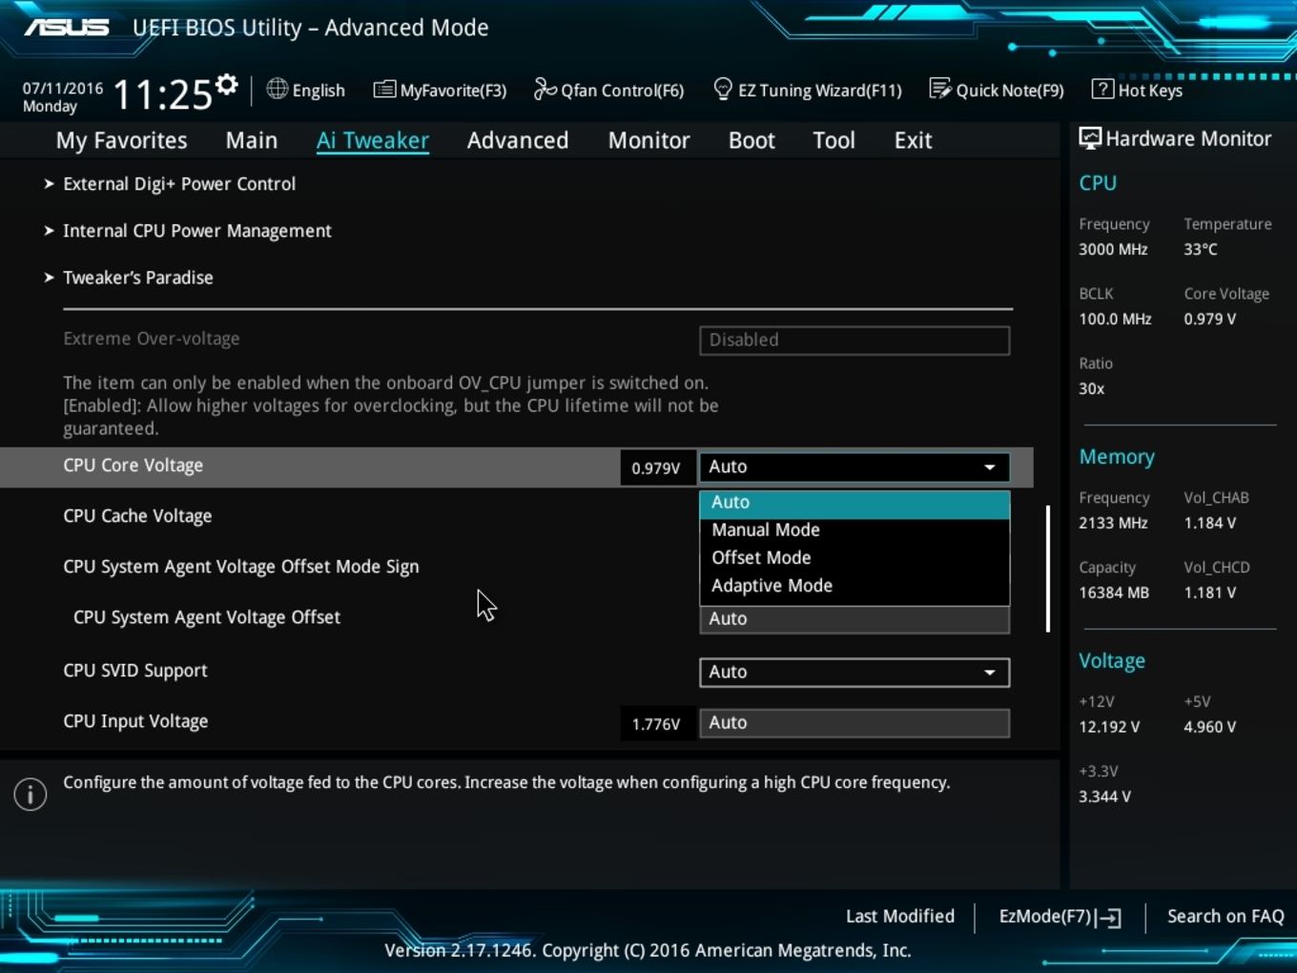This screenshot has height=973, width=1297.
Task: Expand Internal CPU Power Management
Action: (x=197, y=231)
